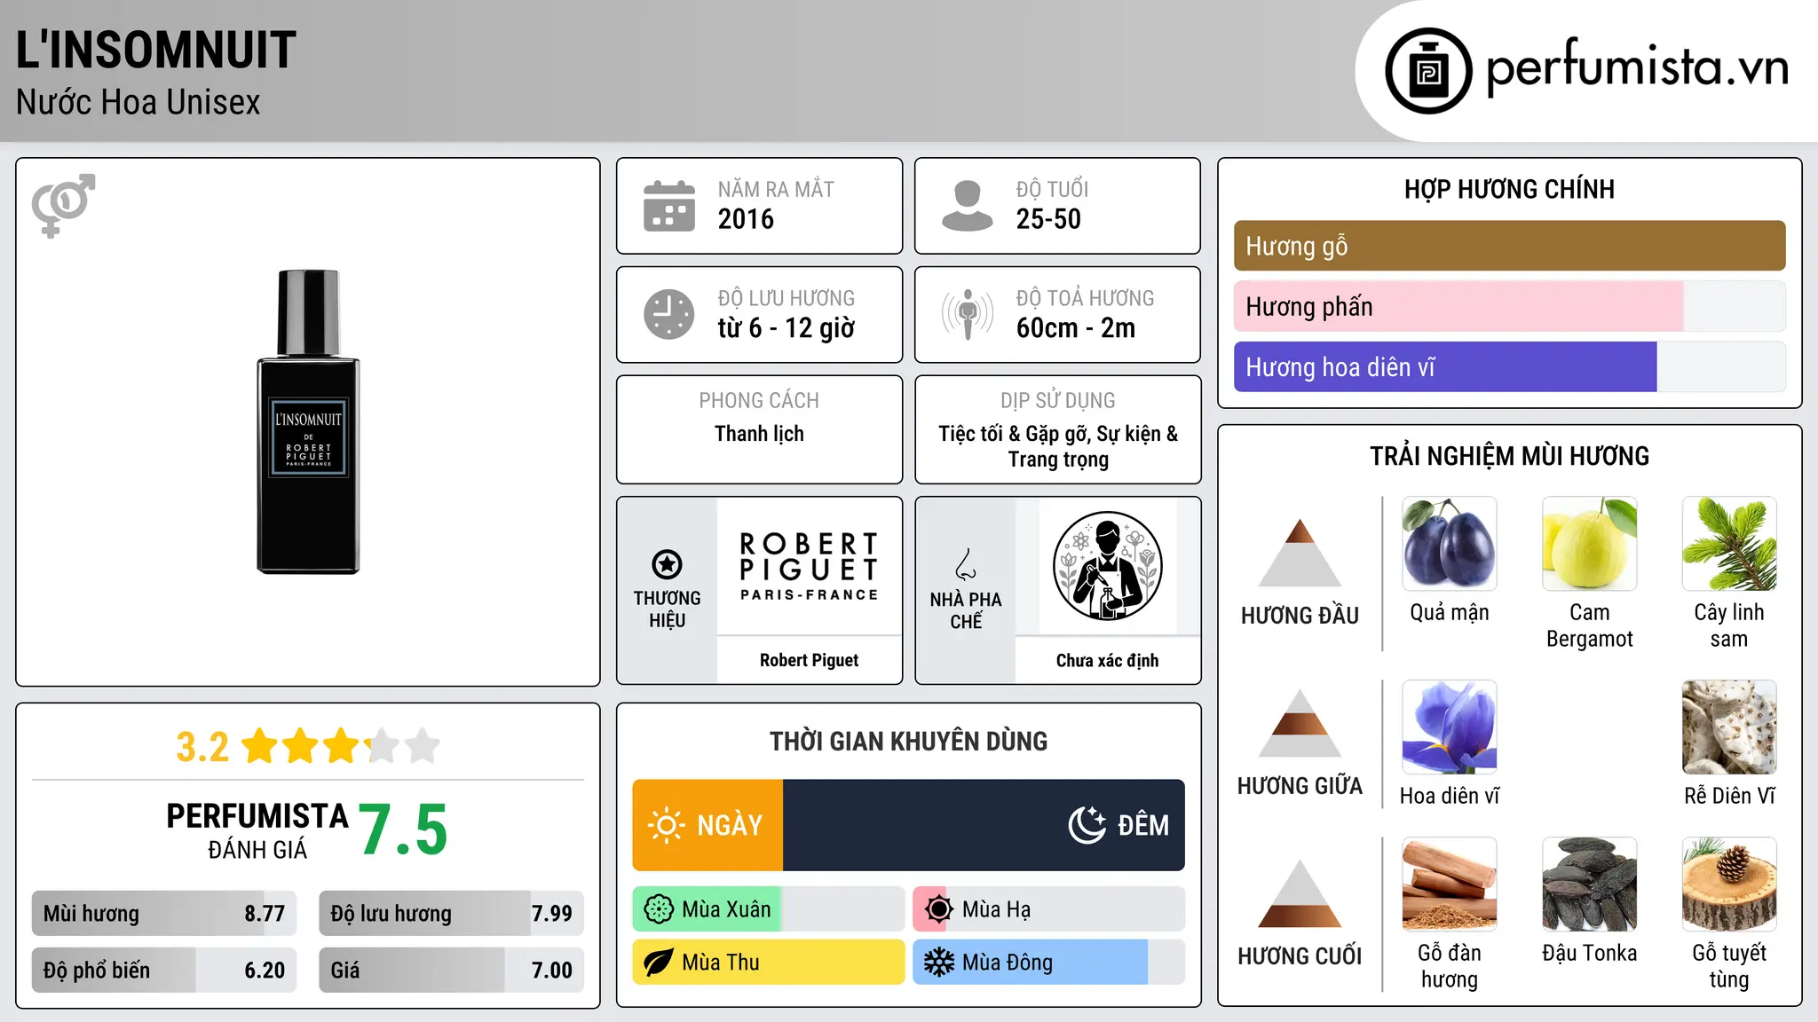Open the Hoa diên vĩ iris image
The image size is (1818, 1022).
pos(1449,727)
